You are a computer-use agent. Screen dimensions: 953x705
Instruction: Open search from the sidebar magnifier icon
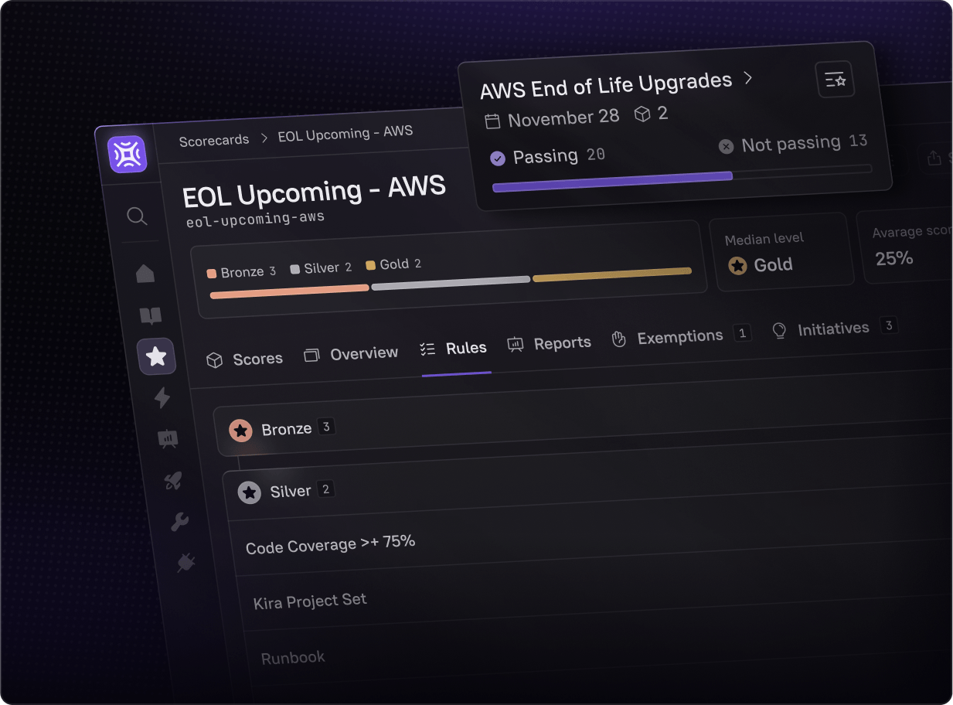coord(137,216)
